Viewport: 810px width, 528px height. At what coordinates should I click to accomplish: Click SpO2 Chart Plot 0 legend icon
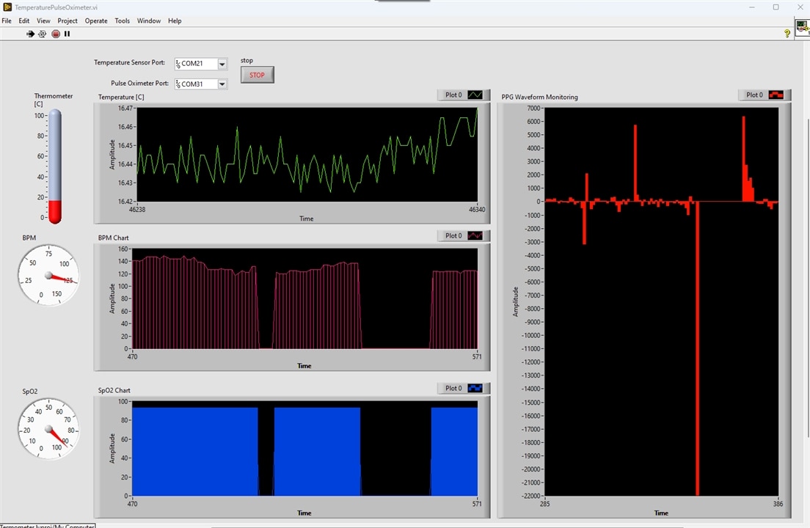[475, 388]
